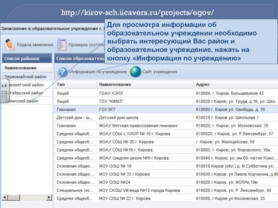Open Информация по учреждению button label
Viewport: 278px width, 208px height.
click(98, 72)
